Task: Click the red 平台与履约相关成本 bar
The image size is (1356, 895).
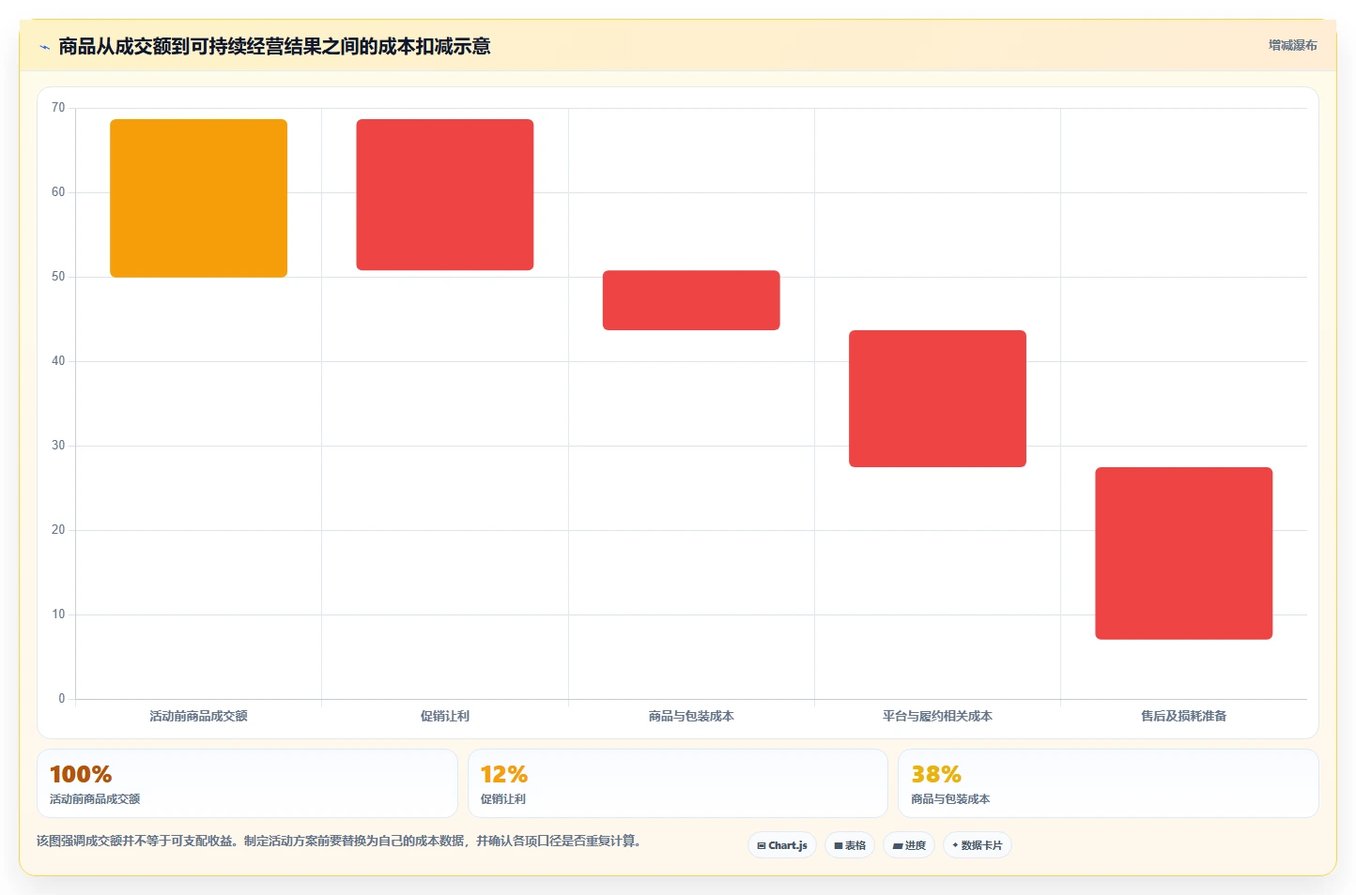Action: click(937, 399)
